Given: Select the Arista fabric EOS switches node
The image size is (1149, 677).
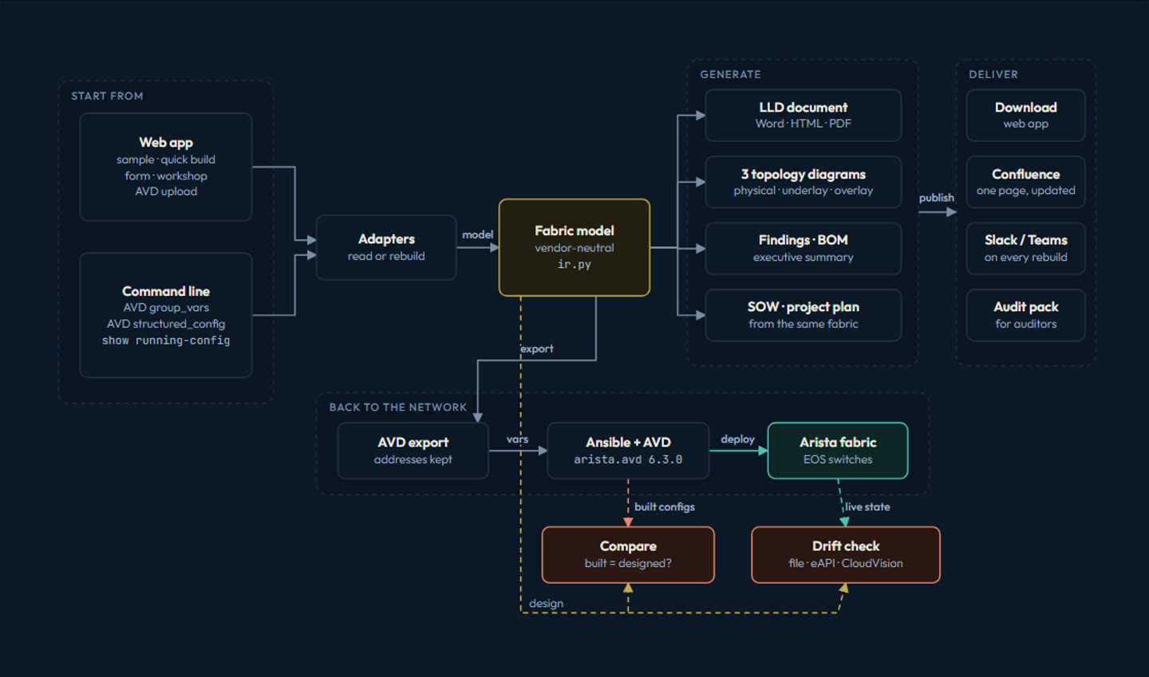Looking at the screenshot, I should coord(838,451).
